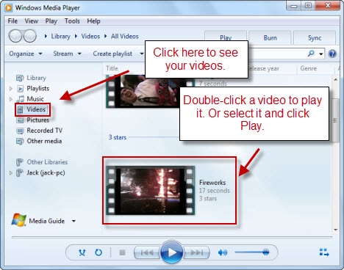Open the breadcrumb arrow after Videos
344x270 pixels.
[x=106, y=36]
